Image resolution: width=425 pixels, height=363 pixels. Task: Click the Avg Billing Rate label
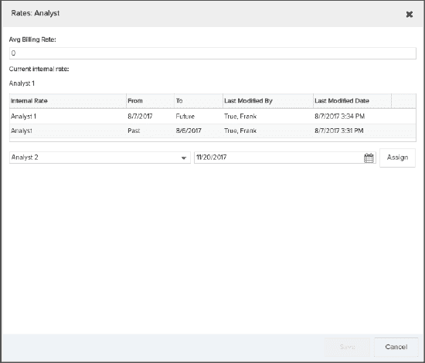[32, 39]
